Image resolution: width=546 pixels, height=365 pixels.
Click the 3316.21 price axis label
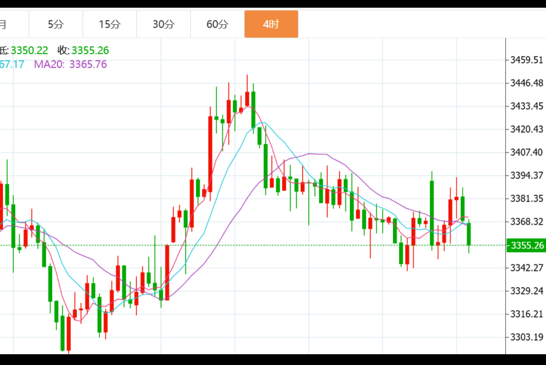[x=526, y=314]
